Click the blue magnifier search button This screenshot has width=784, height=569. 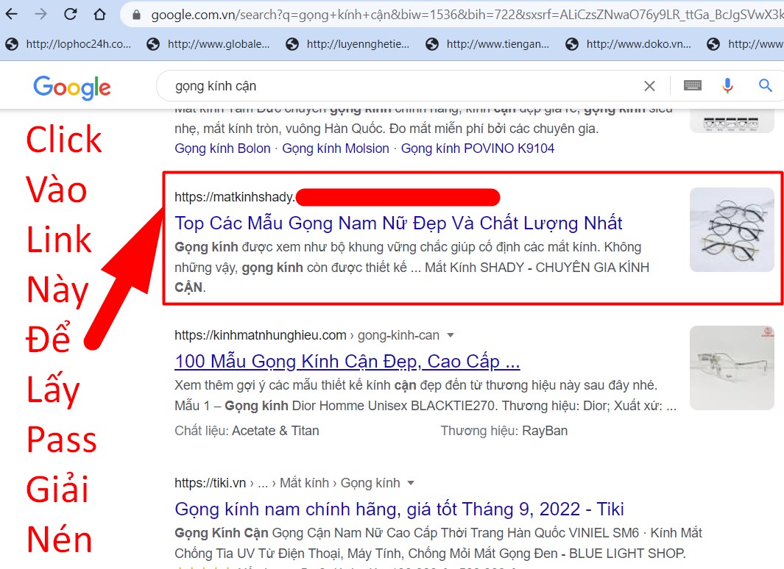(x=766, y=86)
